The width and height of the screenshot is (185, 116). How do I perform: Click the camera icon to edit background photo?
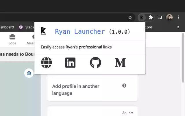point(29,73)
